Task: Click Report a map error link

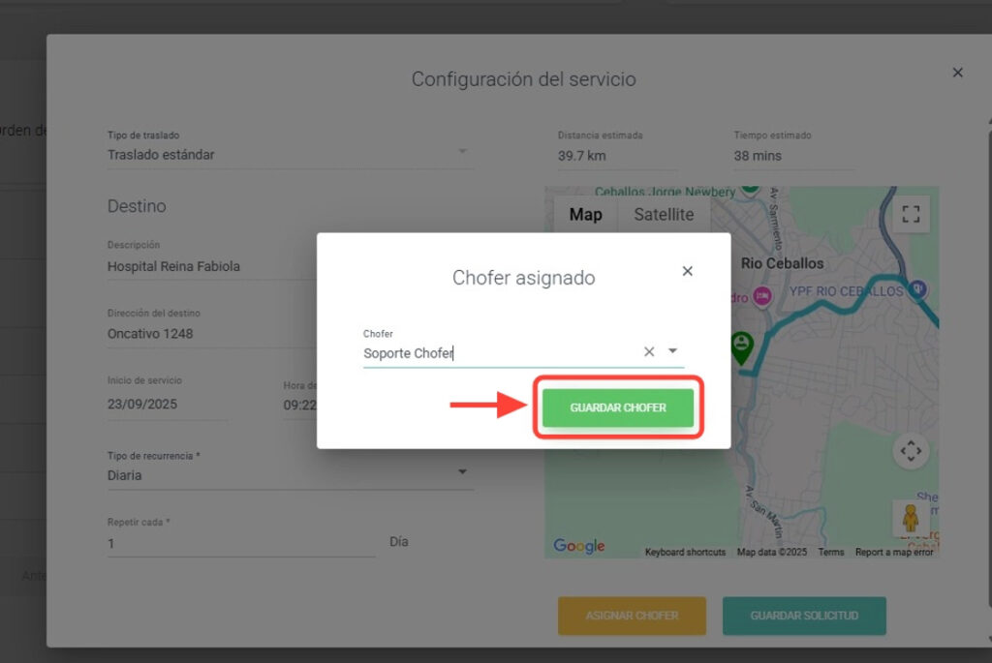Action: 894,553
